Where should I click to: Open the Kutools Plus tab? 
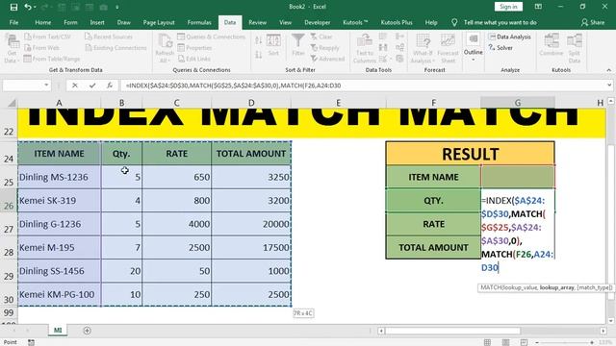tap(397, 23)
